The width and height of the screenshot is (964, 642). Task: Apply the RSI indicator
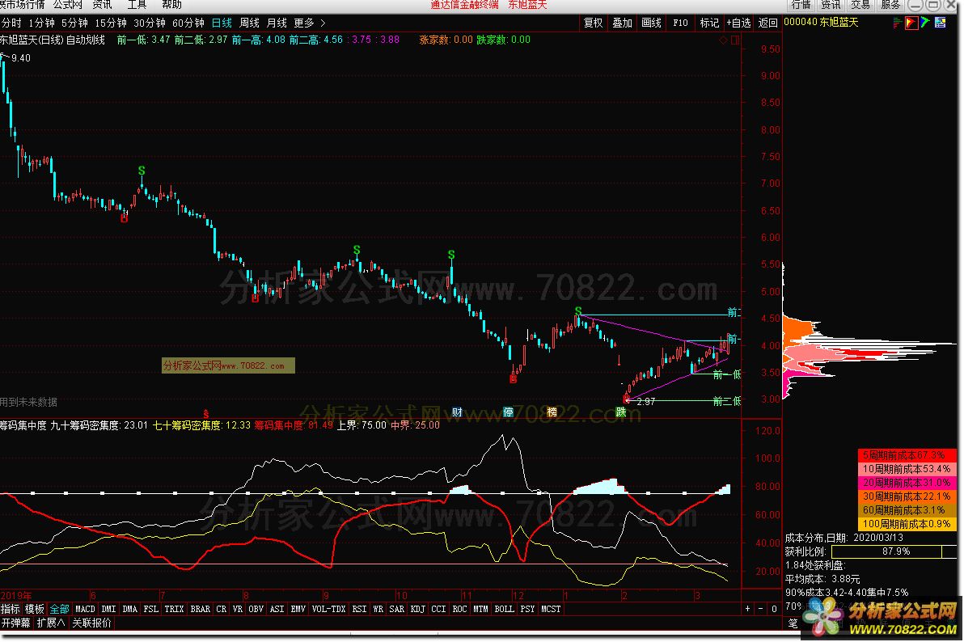359,609
